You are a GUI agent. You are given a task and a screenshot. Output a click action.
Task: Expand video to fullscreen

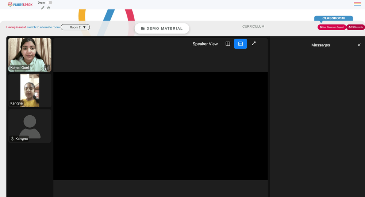coord(254,43)
